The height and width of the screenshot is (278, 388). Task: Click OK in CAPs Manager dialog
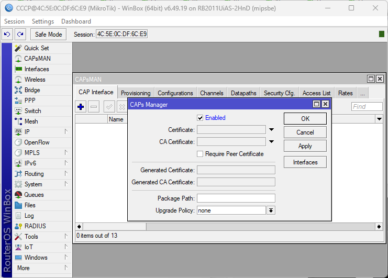(x=305, y=119)
